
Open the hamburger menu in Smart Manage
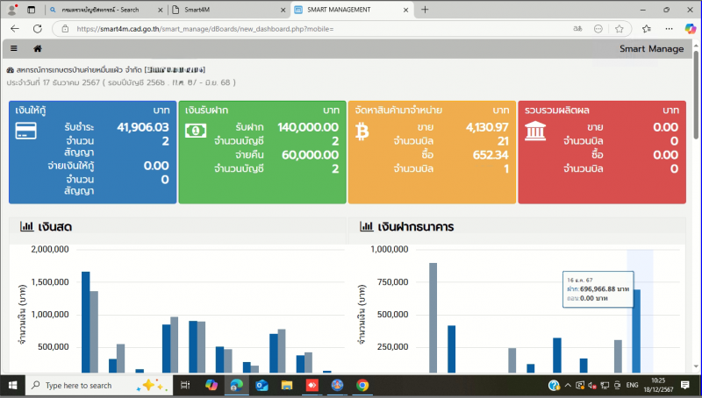(x=14, y=48)
